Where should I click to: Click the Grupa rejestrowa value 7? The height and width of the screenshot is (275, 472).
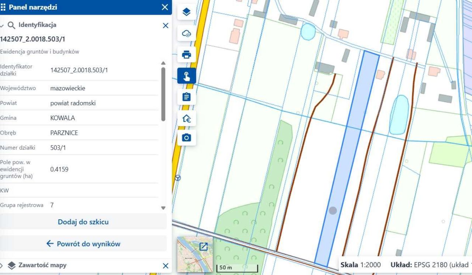point(52,205)
